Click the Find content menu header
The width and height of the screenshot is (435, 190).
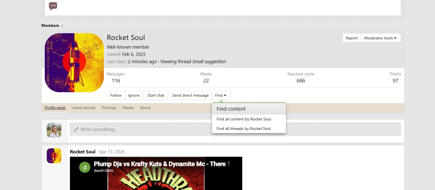(249, 109)
